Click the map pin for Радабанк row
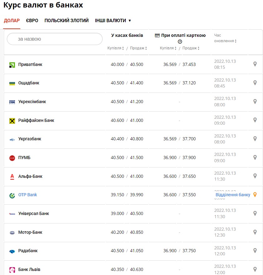The width and height of the screenshot is (263, 275). 255,251
